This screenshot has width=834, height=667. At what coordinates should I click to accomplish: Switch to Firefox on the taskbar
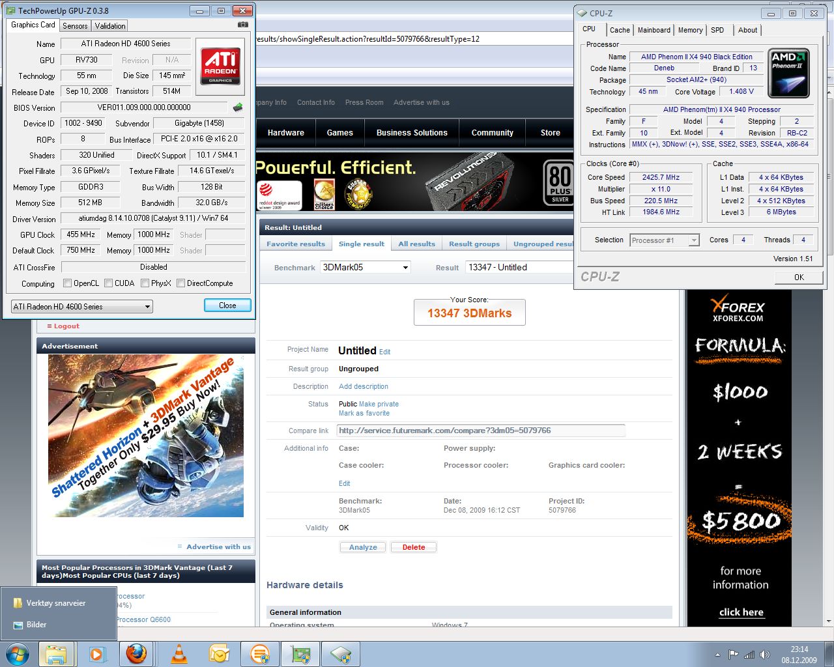pyautogui.click(x=136, y=654)
